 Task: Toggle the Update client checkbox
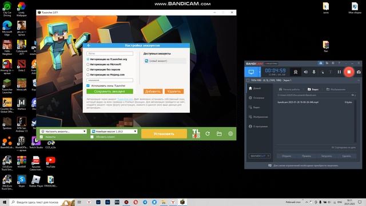(92, 137)
